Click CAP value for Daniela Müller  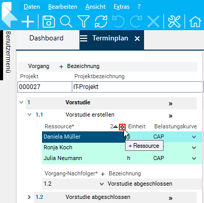click(158, 137)
